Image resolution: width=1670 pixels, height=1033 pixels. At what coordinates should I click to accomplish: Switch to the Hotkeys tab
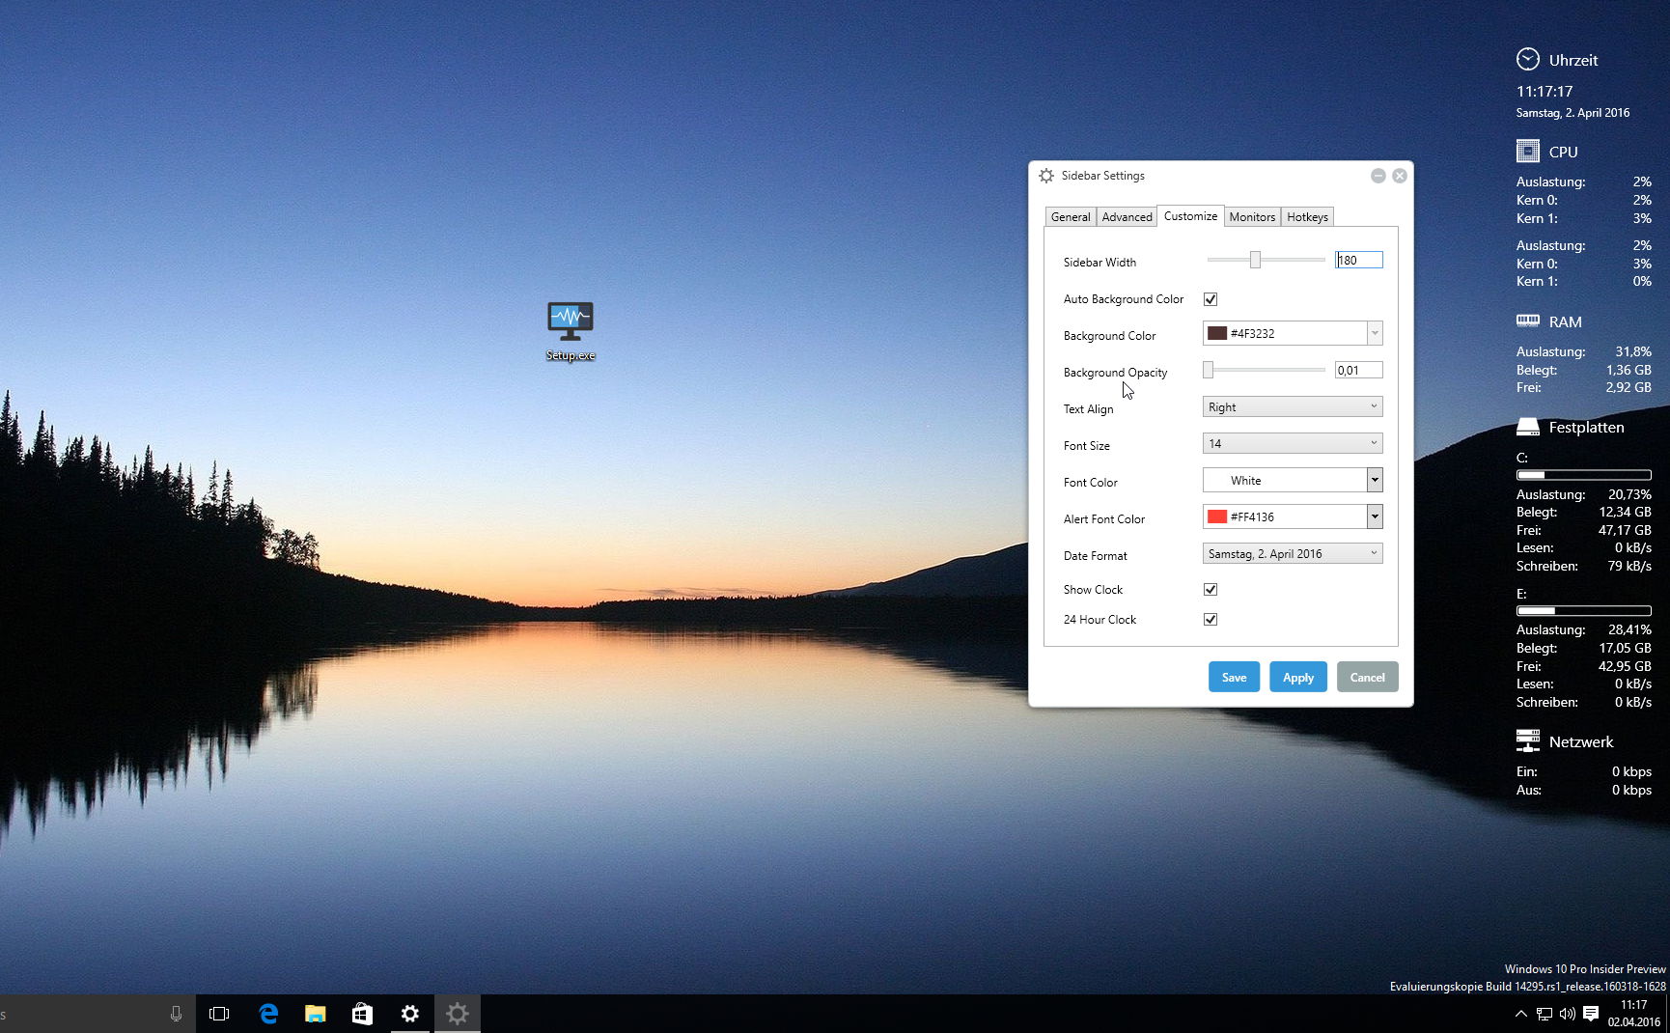click(x=1307, y=217)
